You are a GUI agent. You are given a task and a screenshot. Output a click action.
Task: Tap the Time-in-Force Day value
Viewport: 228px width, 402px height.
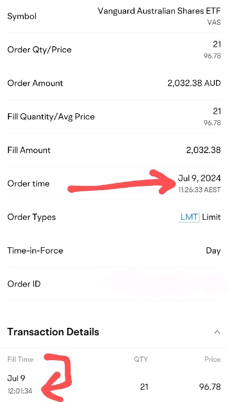pos(213,251)
